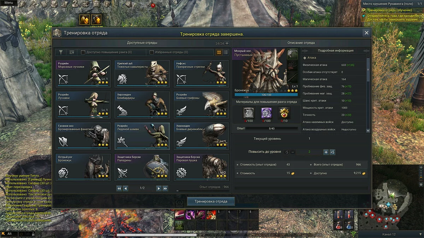Select the Тяжелые кавалеристы squad card

142,74
